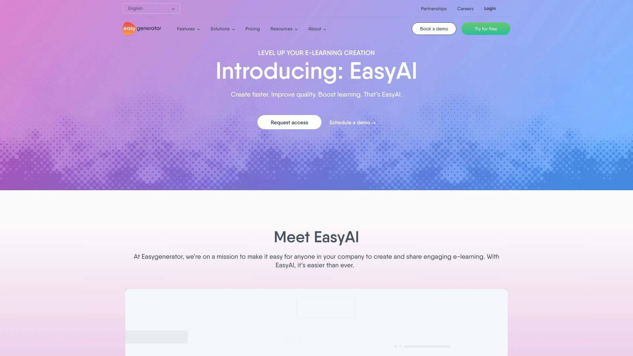Click the Request access button
Viewport: 633px width, 356px height.
click(289, 122)
